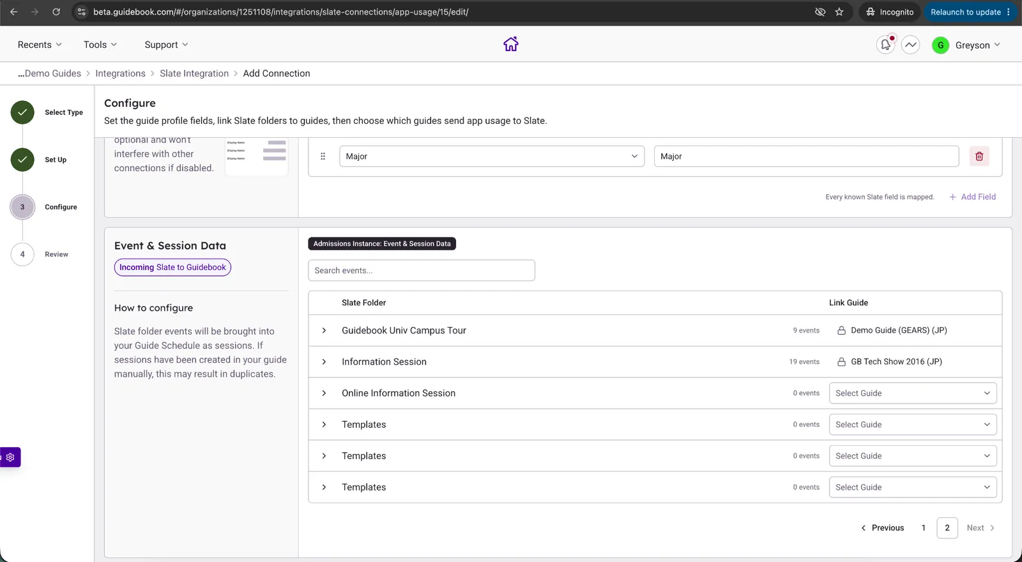Click the Configure step 3 circle
The image size is (1022, 562).
pyautogui.click(x=22, y=207)
